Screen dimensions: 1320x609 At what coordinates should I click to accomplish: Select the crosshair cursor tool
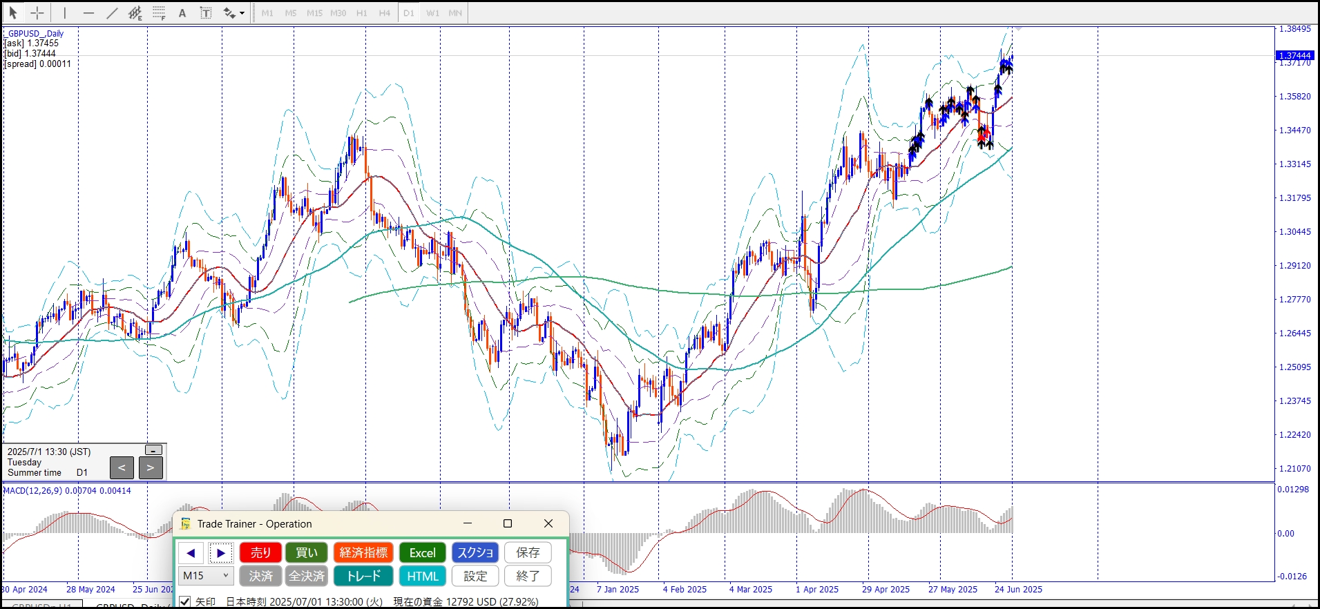[37, 13]
